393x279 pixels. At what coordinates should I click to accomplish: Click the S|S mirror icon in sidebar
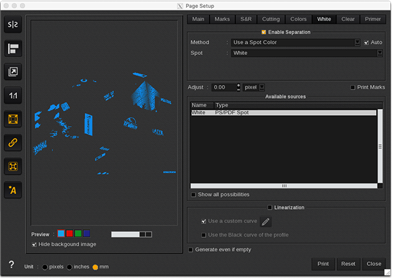pyautogui.click(x=13, y=24)
